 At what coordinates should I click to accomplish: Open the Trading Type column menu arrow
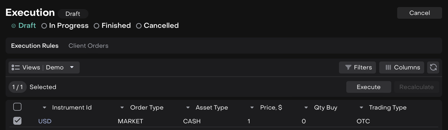(361, 108)
